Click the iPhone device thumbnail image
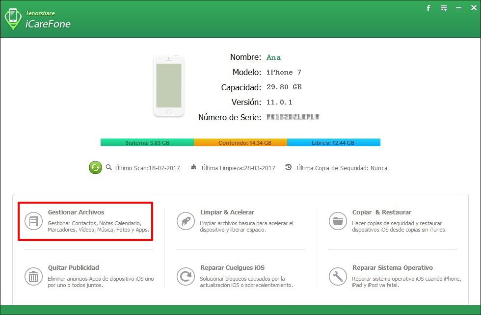The width and height of the screenshot is (481, 315). (169, 85)
